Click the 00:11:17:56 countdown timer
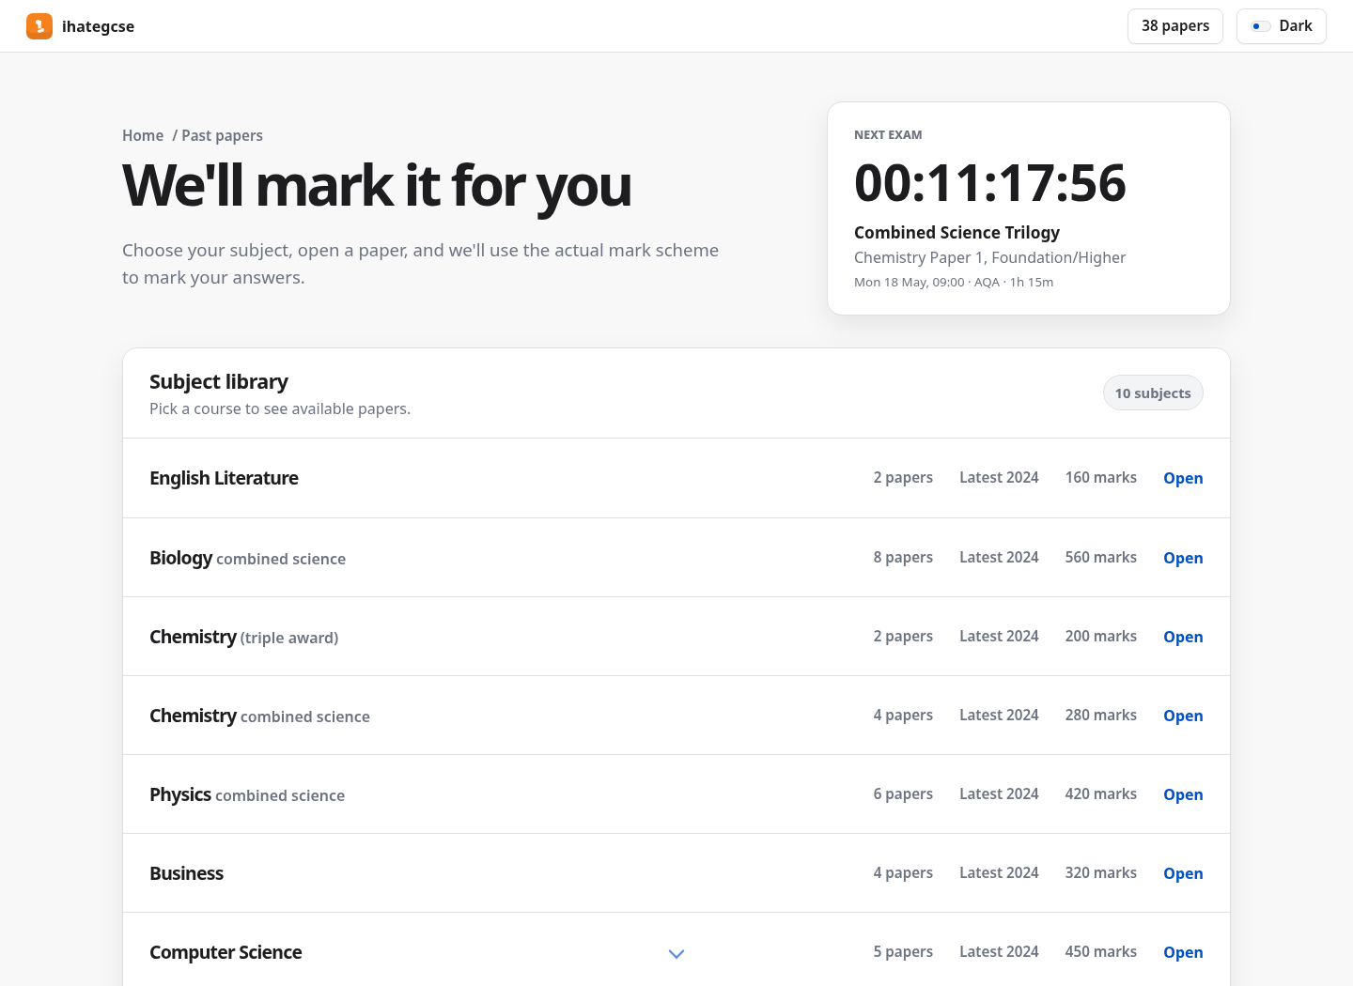Viewport: 1353px width, 986px height. click(989, 182)
